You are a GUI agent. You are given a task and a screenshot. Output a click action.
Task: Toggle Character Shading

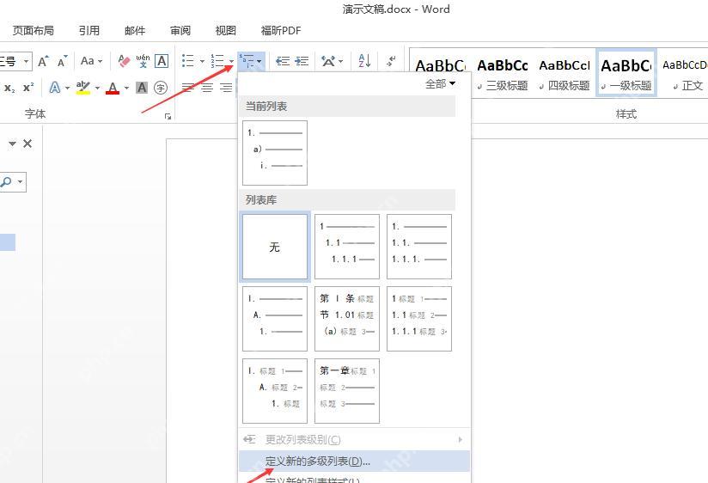142,87
